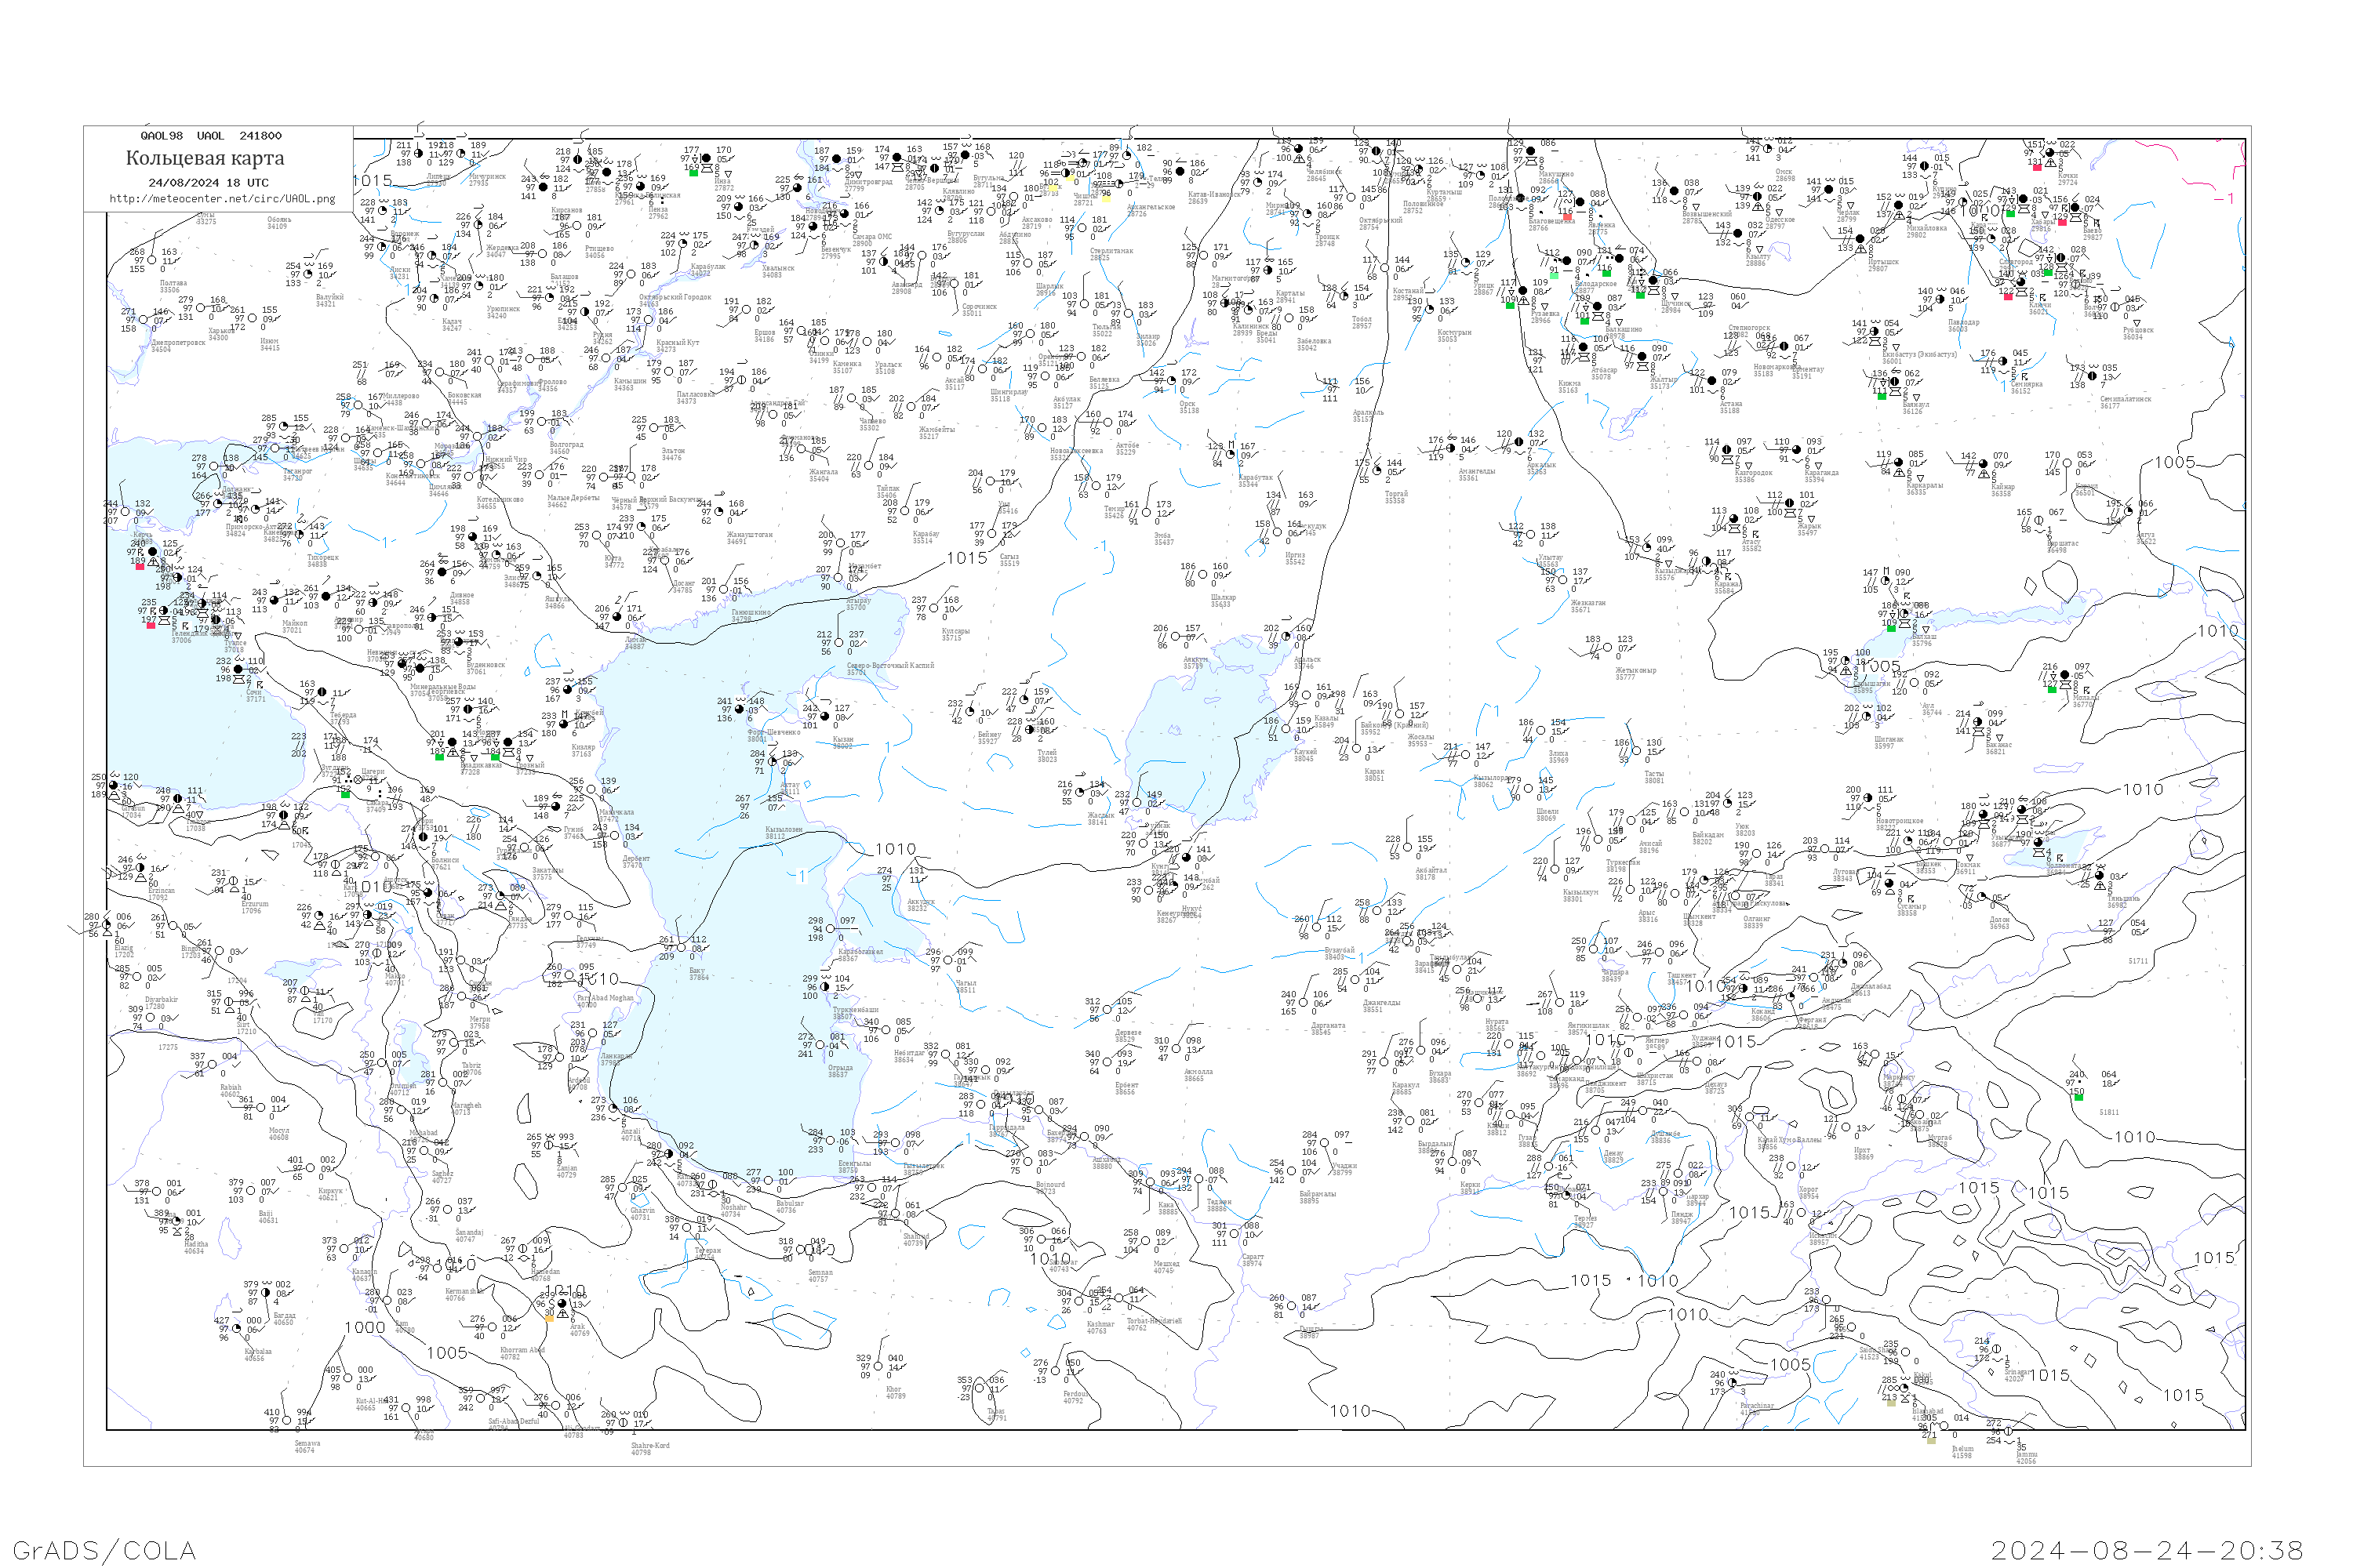
Task: Click pink square near Керчь station
Action: click(x=140, y=566)
